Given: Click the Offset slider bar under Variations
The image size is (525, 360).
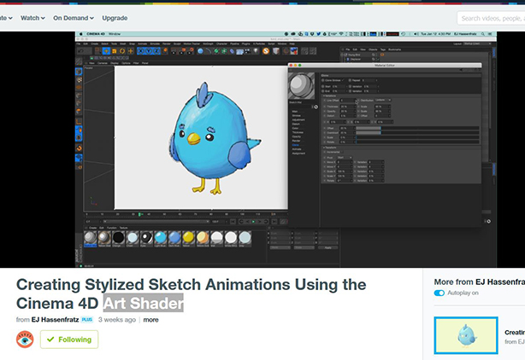Looking at the screenshot, I should (x=417, y=128).
